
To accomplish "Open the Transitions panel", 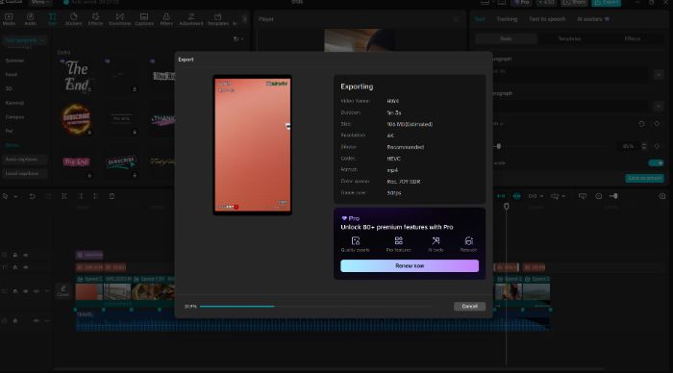I will [119, 19].
